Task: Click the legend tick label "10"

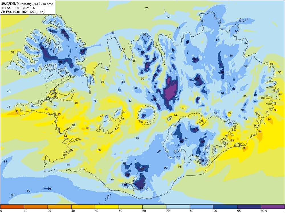Action: (26, 211)
